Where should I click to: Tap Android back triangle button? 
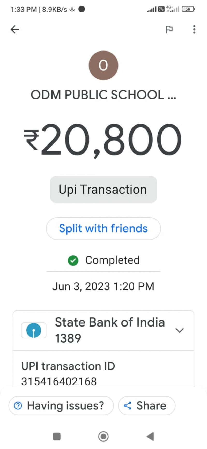click(x=150, y=437)
